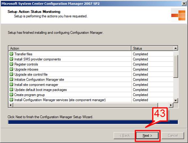Screen dimensions: 188x143
Task: Click the check icon for Upgrade site control file
Action: click(x=11, y=74)
